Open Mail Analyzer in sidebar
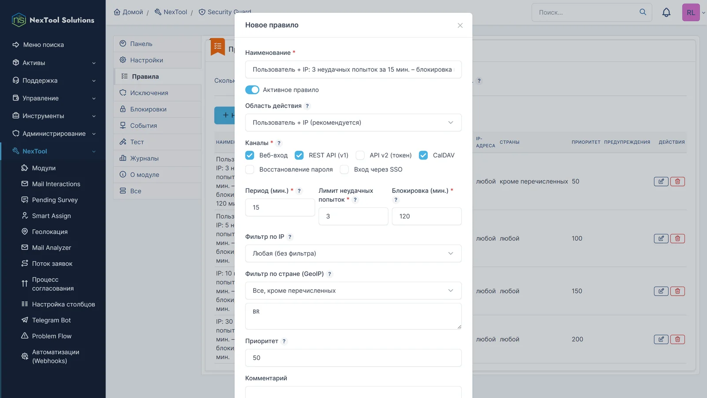The height and width of the screenshot is (398, 707). 51,248
